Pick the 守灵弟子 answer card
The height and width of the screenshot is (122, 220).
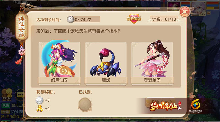pos(152,62)
